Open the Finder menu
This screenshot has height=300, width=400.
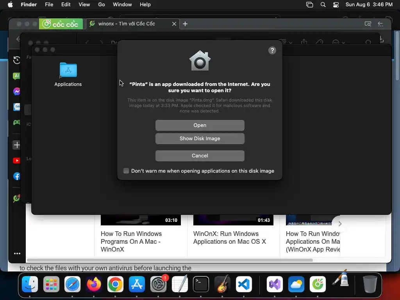pyautogui.click(x=29, y=5)
